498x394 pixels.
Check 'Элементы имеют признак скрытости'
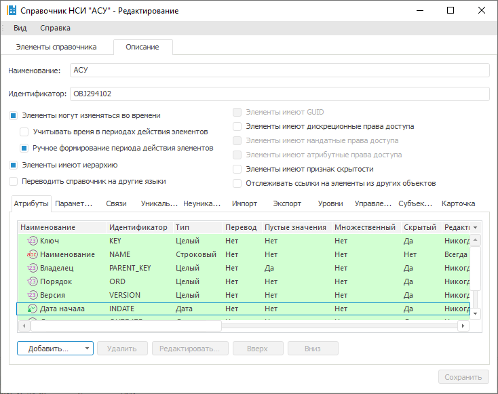tap(237, 169)
